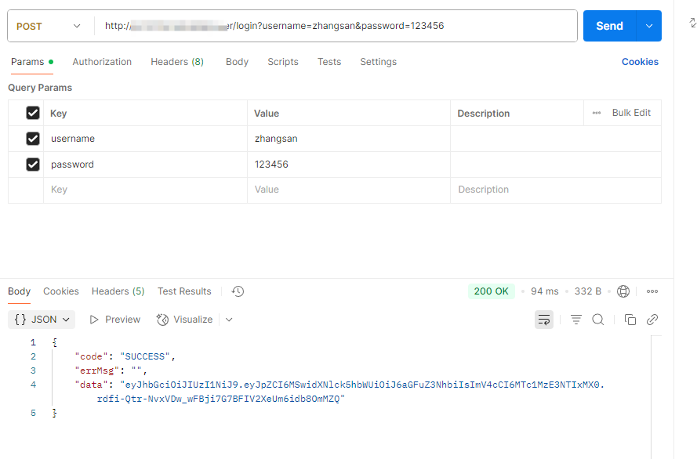Expand the Visualize options chevron

click(229, 320)
